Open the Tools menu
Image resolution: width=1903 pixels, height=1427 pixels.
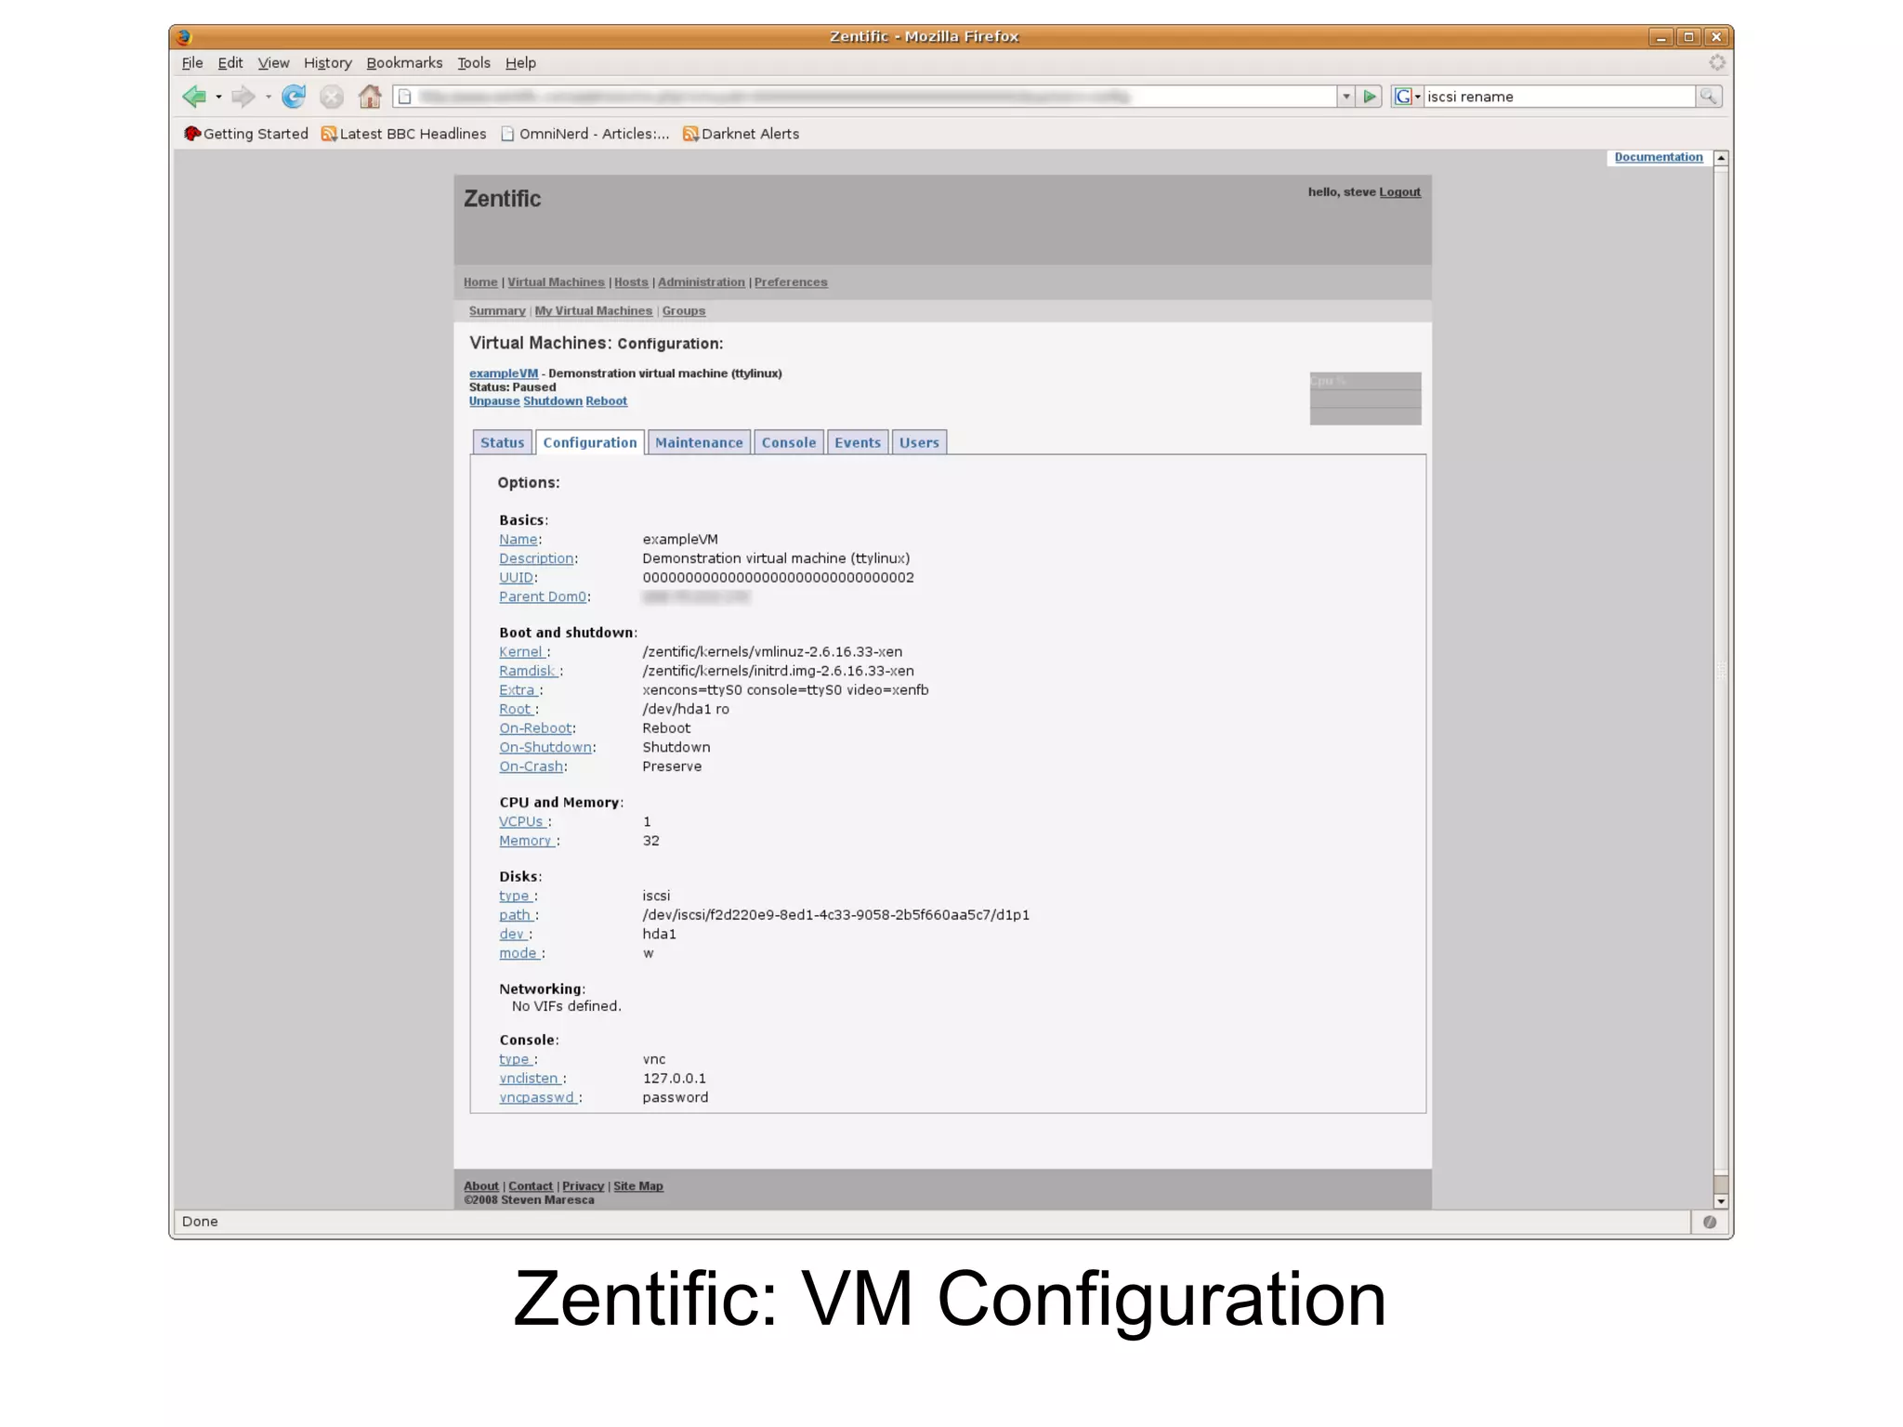point(473,63)
